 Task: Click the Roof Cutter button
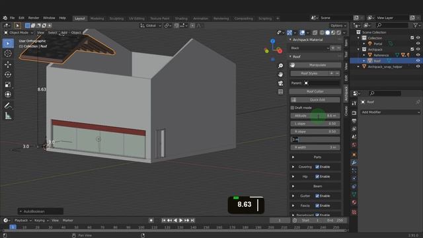point(315,91)
